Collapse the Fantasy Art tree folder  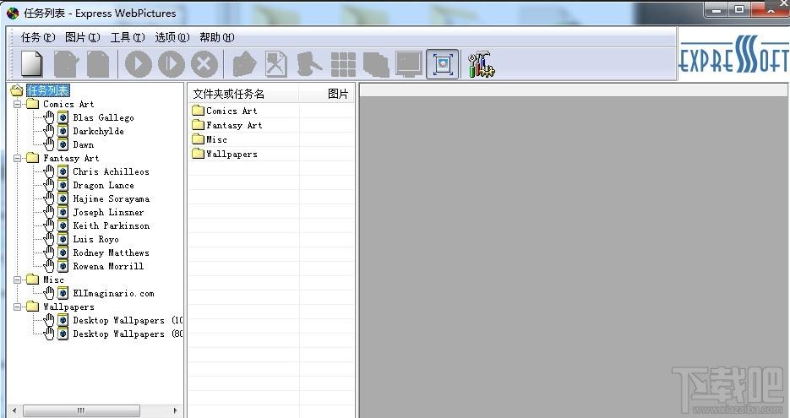coord(18,158)
